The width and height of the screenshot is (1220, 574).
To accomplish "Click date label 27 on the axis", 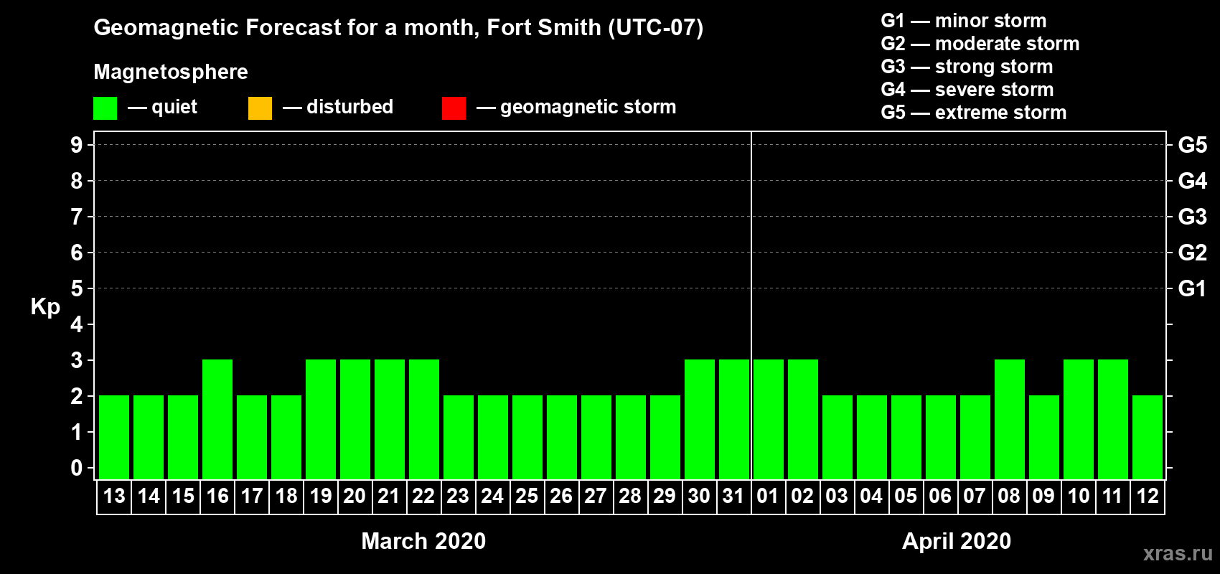I will (x=596, y=497).
